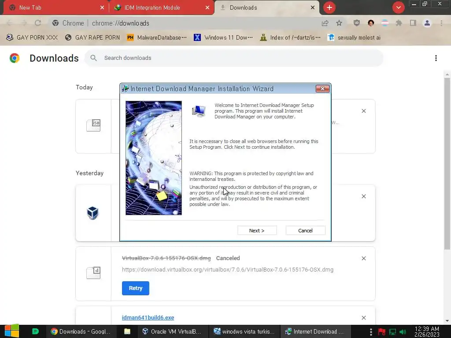Open the tab search dropdown arrow

(x=398, y=7)
